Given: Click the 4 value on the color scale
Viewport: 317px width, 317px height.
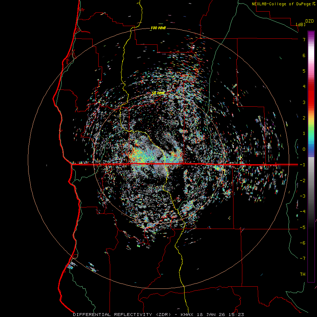Looking at the screenshot, I should (304, 87).
